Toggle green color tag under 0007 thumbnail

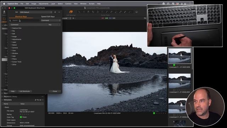[174, 65]
